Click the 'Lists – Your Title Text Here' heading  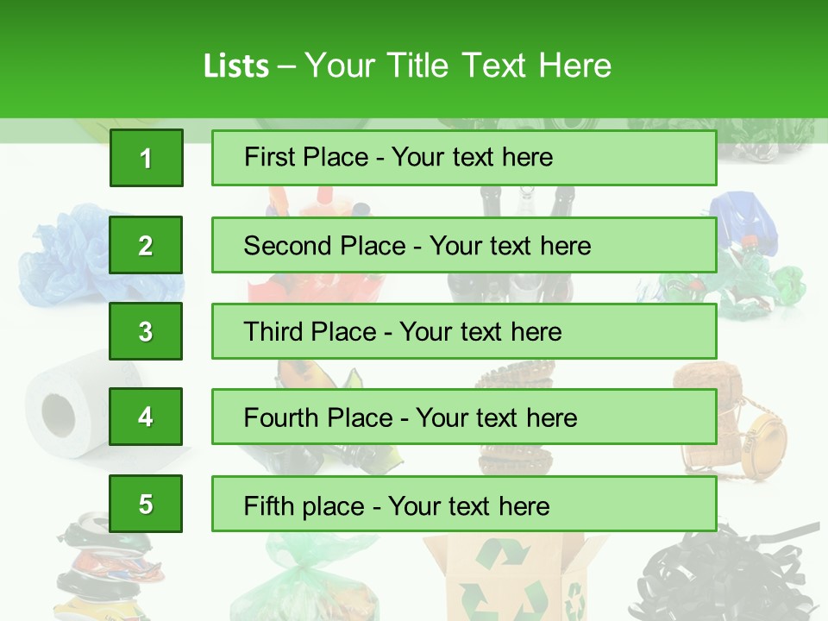click(x=407, y=66)
